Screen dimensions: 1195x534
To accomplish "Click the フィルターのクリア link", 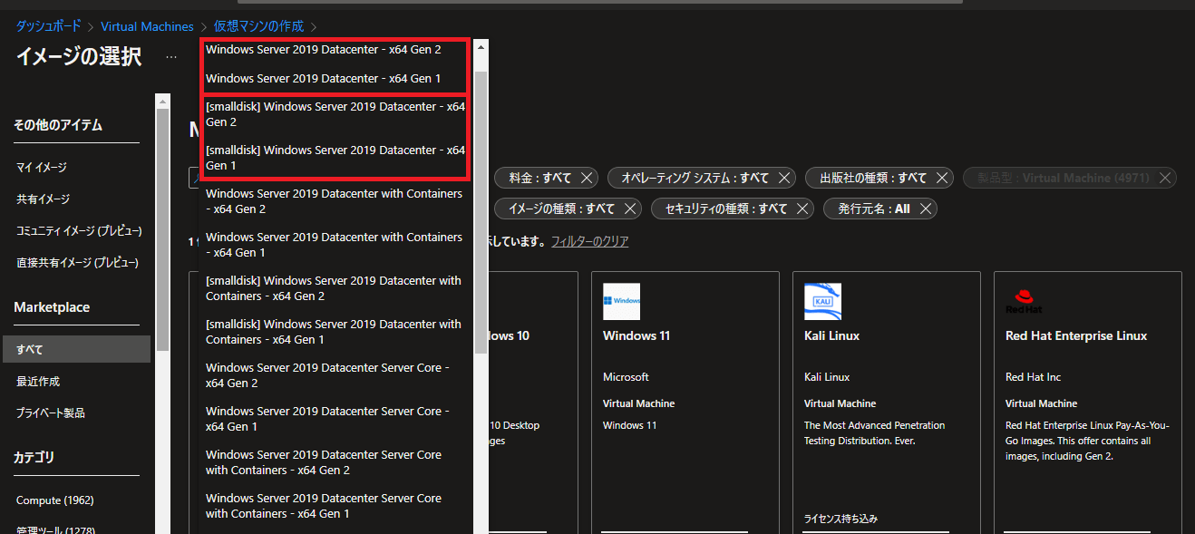I will pos(589,242).
